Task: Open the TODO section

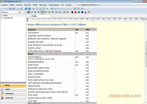Action: (x=13, y=89)
